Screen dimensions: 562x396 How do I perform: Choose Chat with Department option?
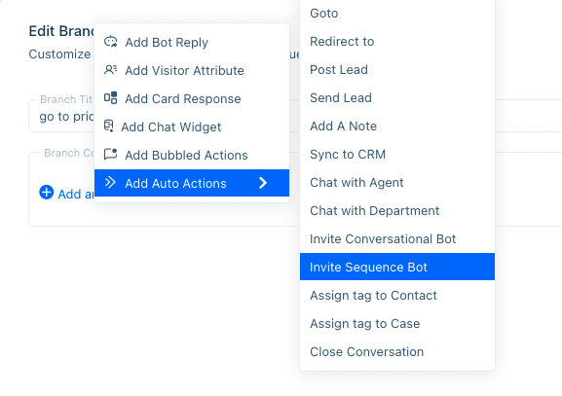point(397,210)
